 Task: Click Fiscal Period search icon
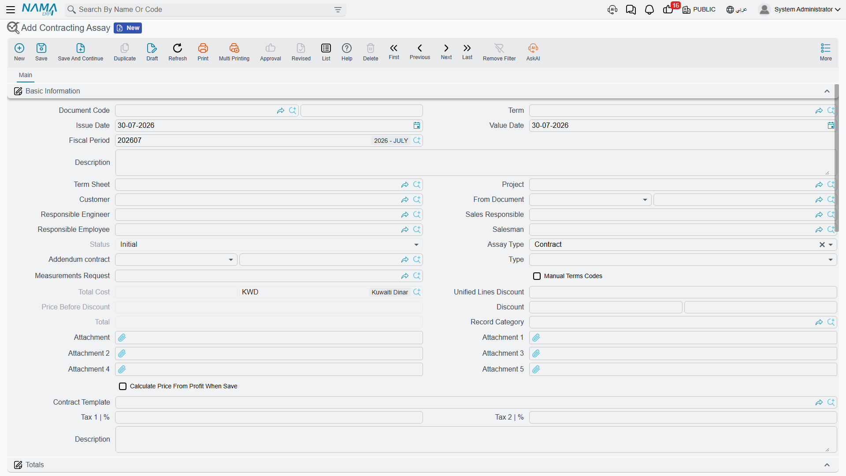(x=417, y=141)
